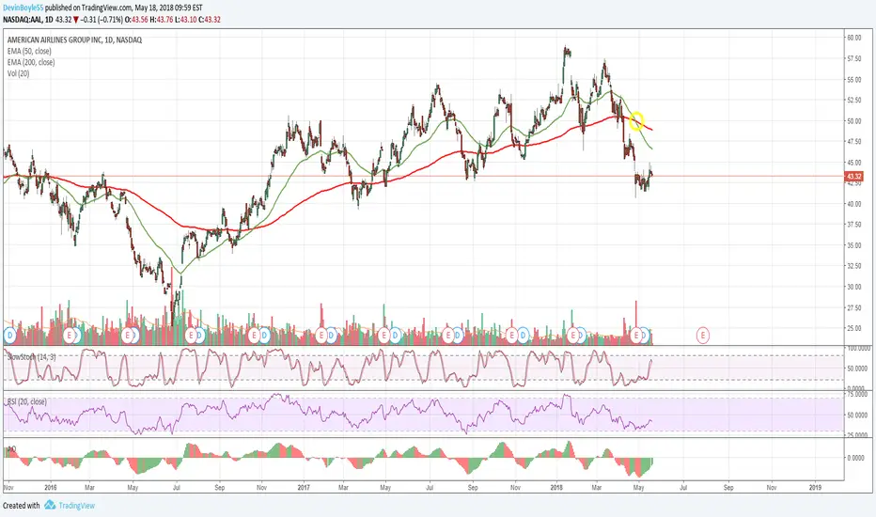The width and height of the screenshot is (876, 517).
Task: Open the earnings E marker near late January 2017
Action: [x=321, y=336]
